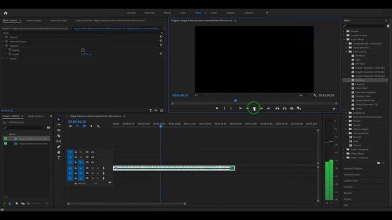Click the Export Frame camera icon
Screen dimensions: 392x220
pyautogui.click(x=292, y=108)
